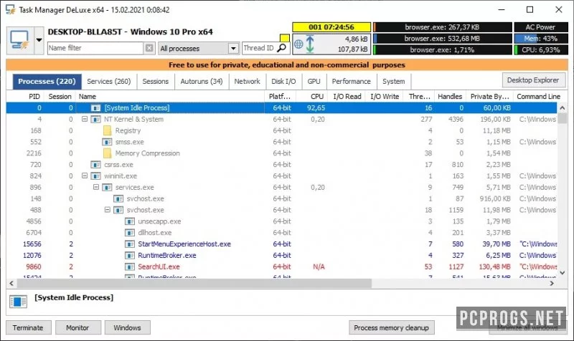Image resolution: width=574 pixels, height=341 pixels.
Task: Collapse the wininit.exe tree node
Action: tap(85, 176)
